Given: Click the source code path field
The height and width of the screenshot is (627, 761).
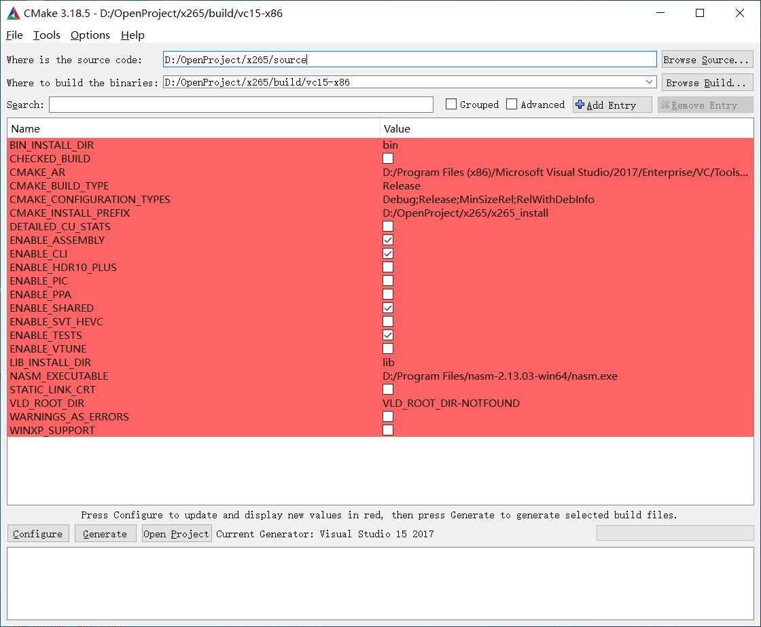Looking at the screenshot, I should pyautogui.click(x=410, y=59).
